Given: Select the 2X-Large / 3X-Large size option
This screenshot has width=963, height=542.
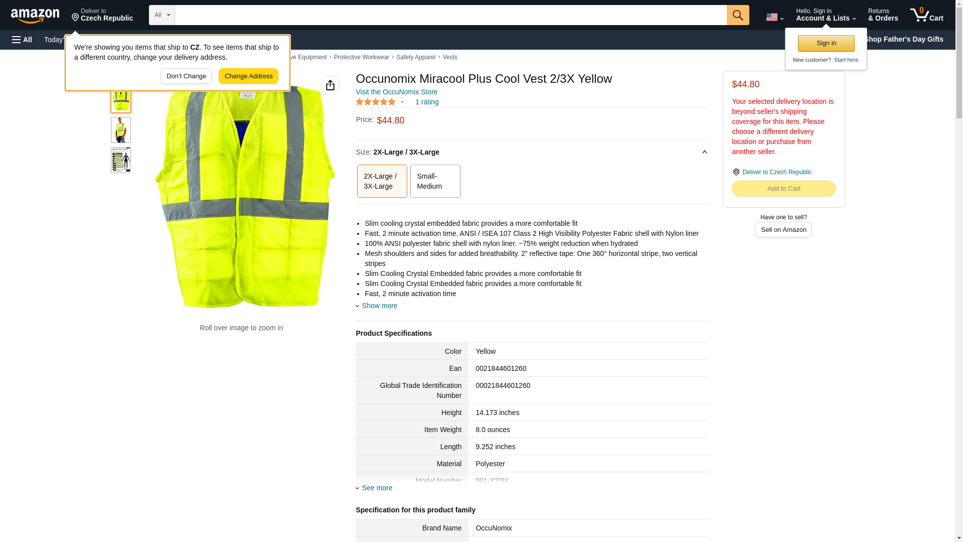Looking at the screenshot, I should 382,181.
